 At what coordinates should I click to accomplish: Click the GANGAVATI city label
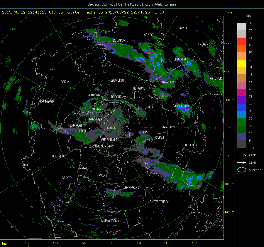tap(167, 127)
